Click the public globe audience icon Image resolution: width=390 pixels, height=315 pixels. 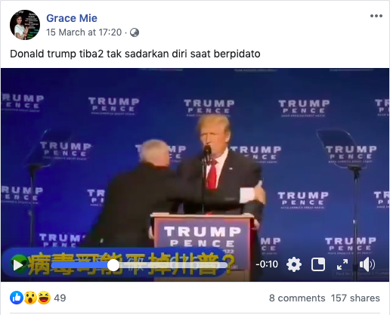coord(135,32)
